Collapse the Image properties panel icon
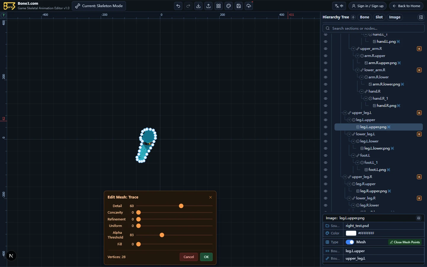427x267 pixels. point(419,218)
